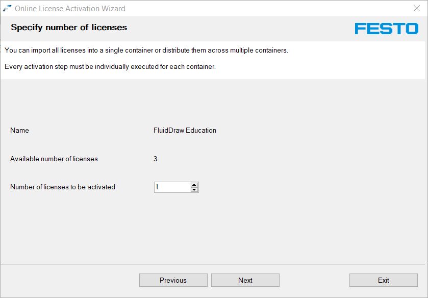Click the window title text in title bar
Screen dimensions: 428x298
pos(70,8)
